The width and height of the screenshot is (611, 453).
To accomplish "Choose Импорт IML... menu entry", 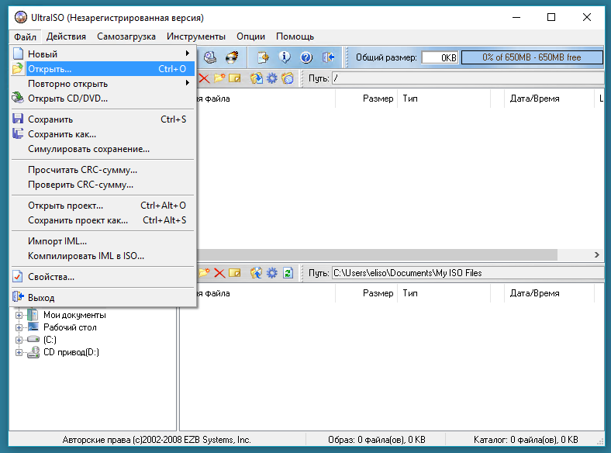I will click(103, 241).
